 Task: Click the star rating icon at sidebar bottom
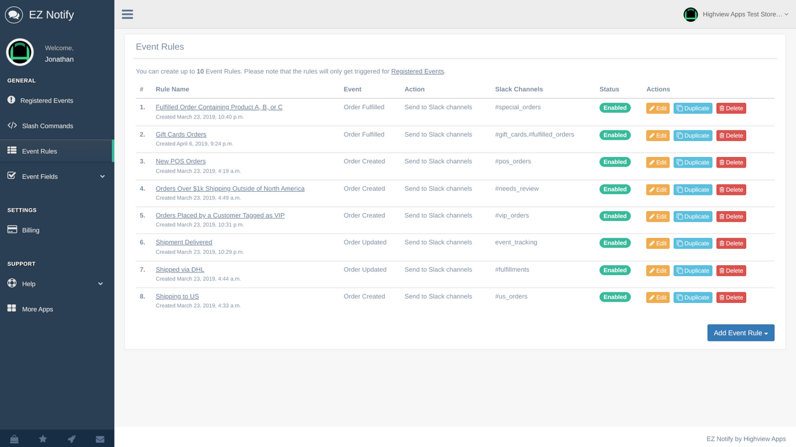pyautogui.click(x=42, y=438)
